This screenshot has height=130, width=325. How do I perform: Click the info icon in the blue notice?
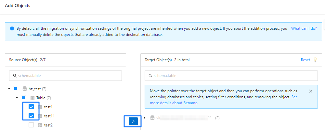12,28
